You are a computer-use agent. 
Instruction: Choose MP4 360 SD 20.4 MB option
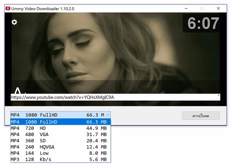click(60, 141)
